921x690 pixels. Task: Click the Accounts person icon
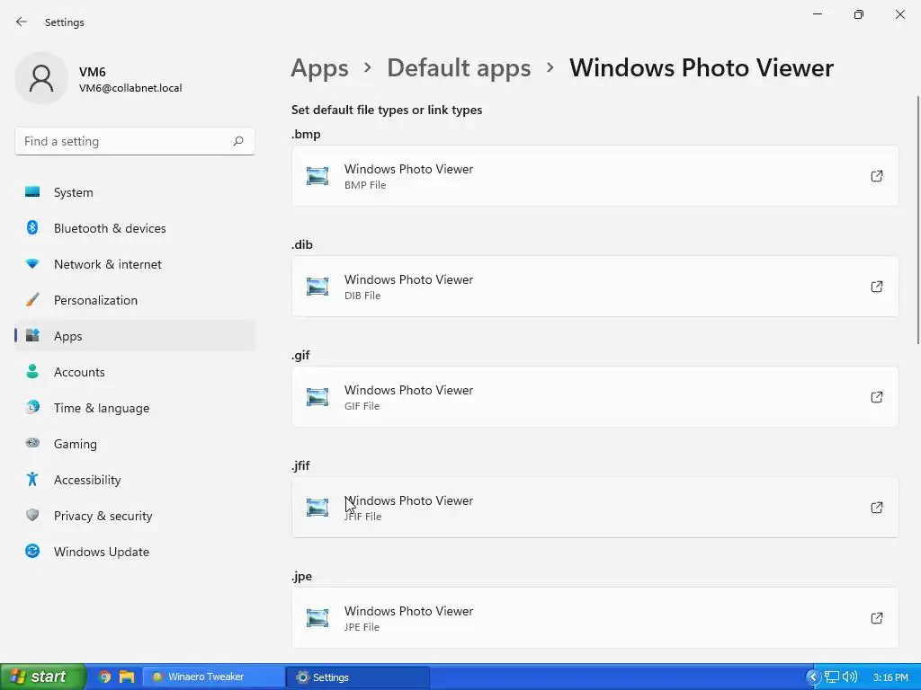click(32, 371)
